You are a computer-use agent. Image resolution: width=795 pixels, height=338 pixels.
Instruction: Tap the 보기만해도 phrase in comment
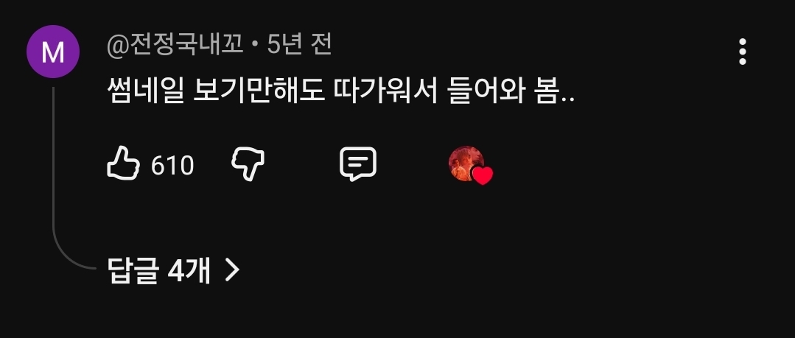[x=259, y=93]
